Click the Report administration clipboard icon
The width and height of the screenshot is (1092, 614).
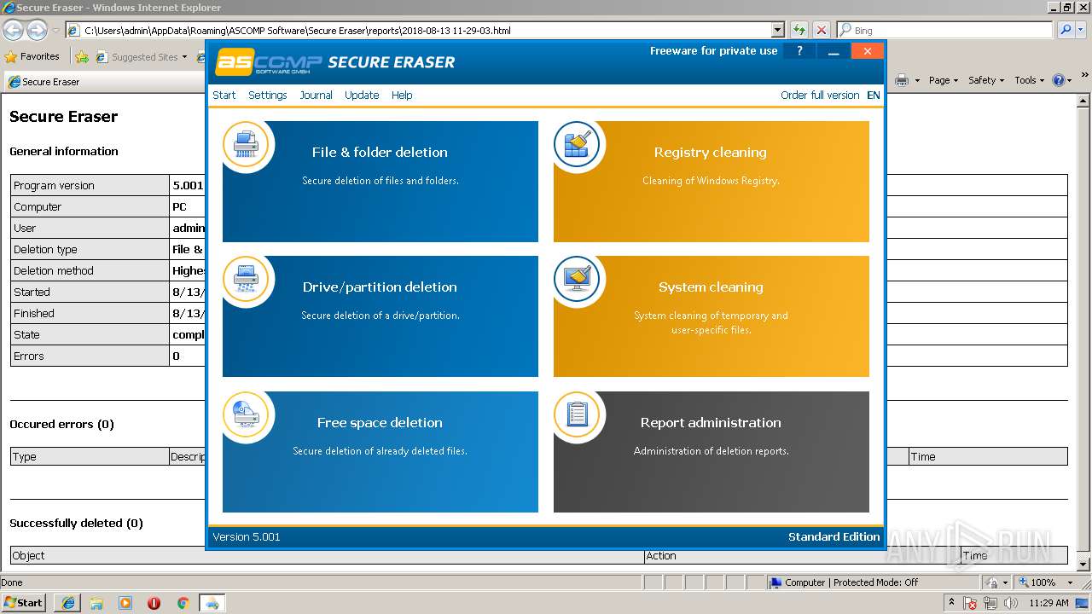click(x=577, y=414)
